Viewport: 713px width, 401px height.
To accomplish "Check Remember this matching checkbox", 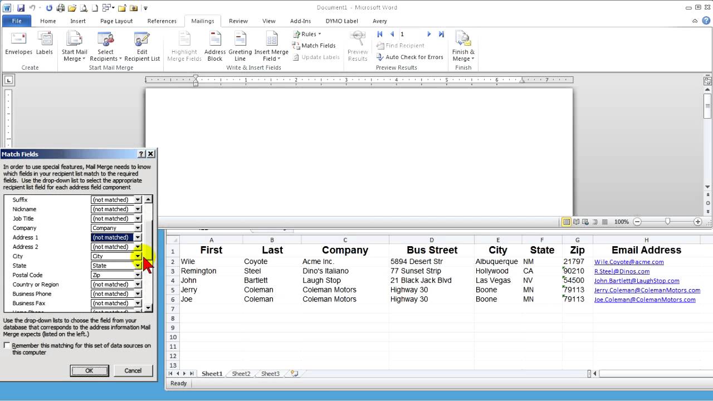I will coord(7,346).
